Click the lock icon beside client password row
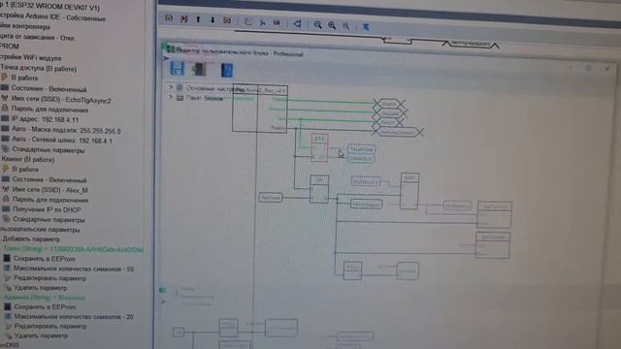The image size is (621, 349). pos(6,199)
